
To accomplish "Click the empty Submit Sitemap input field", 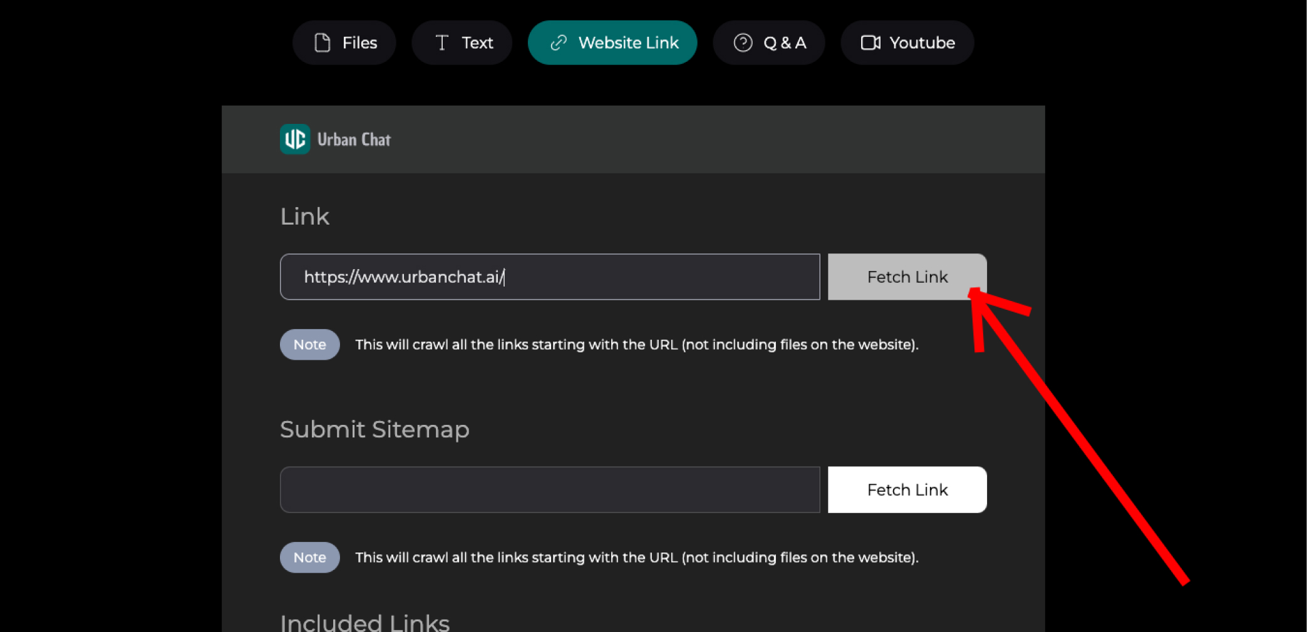I will (x=550, y=489).
